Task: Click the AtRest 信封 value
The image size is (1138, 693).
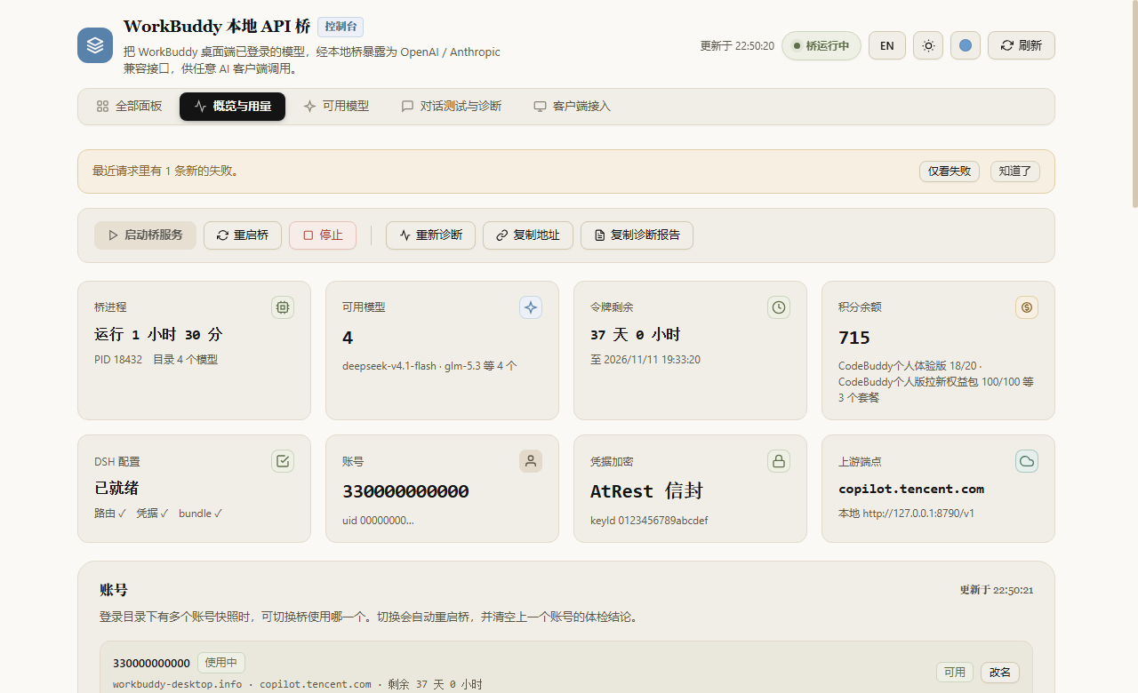Action: pos(647,491)
